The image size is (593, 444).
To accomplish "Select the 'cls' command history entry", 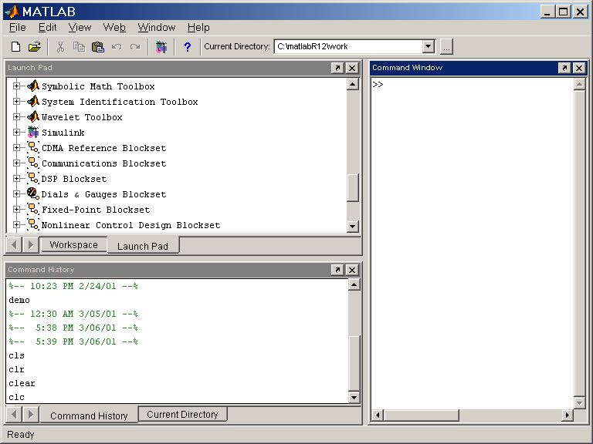I will [17, 355].
